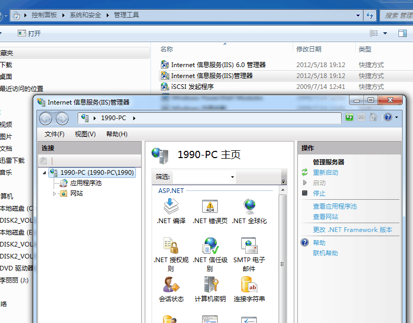Open the .NET 授权规则 icon
413x323 pixels.
pyautogui.click(x=171, y=246)
